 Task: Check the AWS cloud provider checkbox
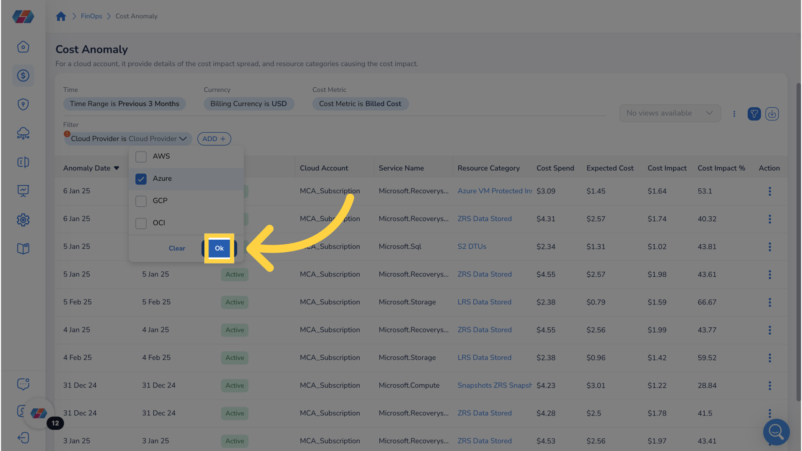141,157
